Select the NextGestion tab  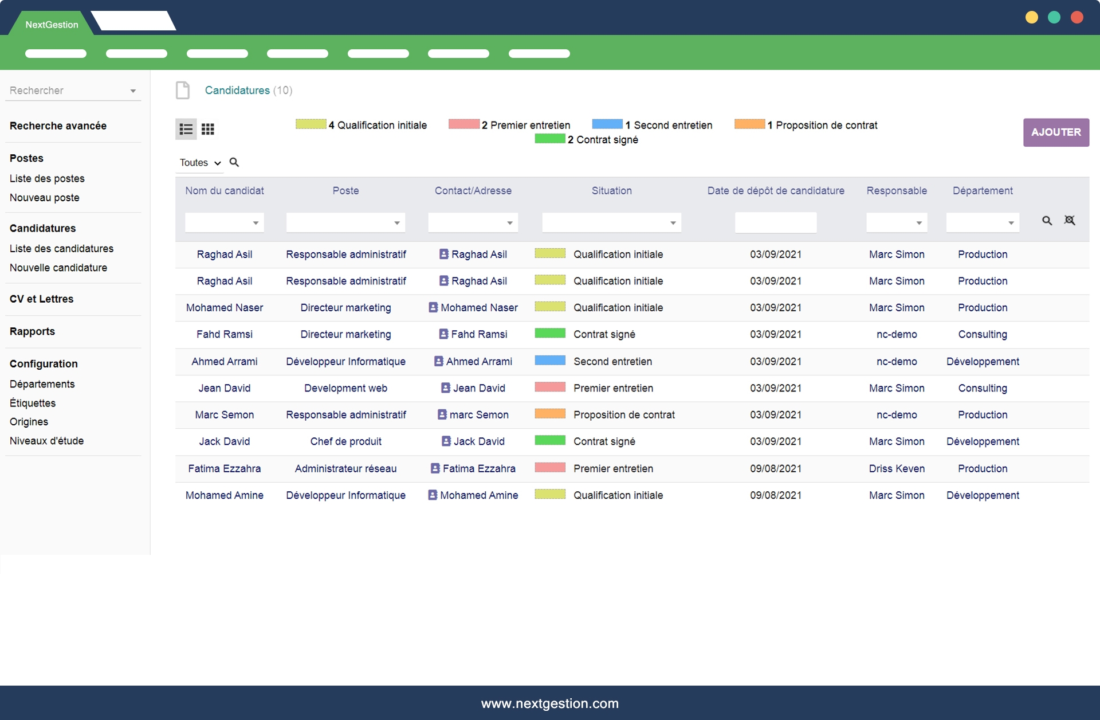pyautogui.click(x=52, y=25)
